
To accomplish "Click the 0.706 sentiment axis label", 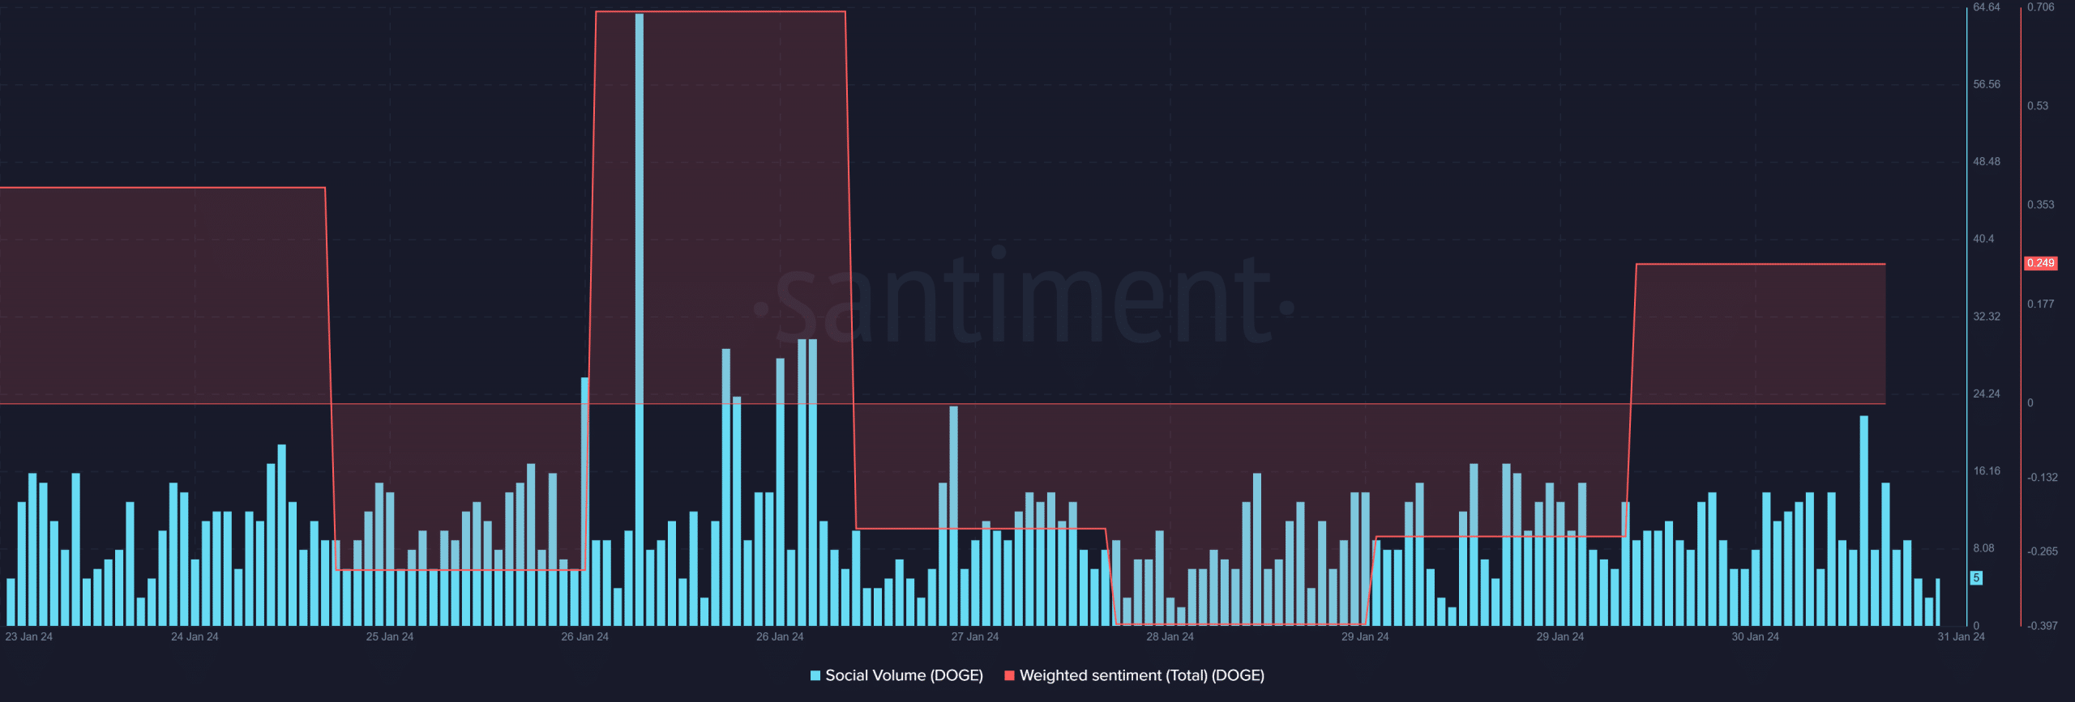I will click(2041, 7).
